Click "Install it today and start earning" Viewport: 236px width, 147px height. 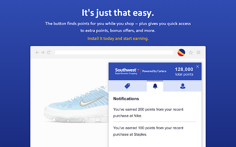pos(118,38)
